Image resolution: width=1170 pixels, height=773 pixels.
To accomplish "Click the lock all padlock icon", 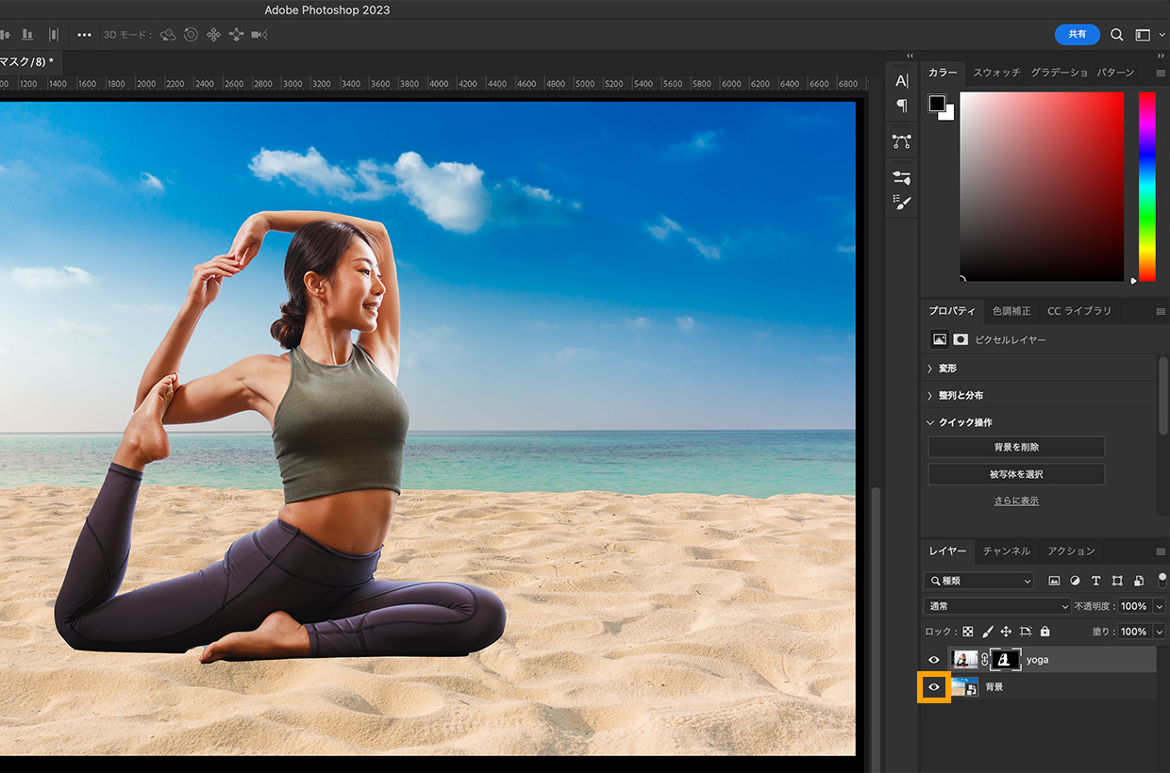I will click(x=1045, y=632).
